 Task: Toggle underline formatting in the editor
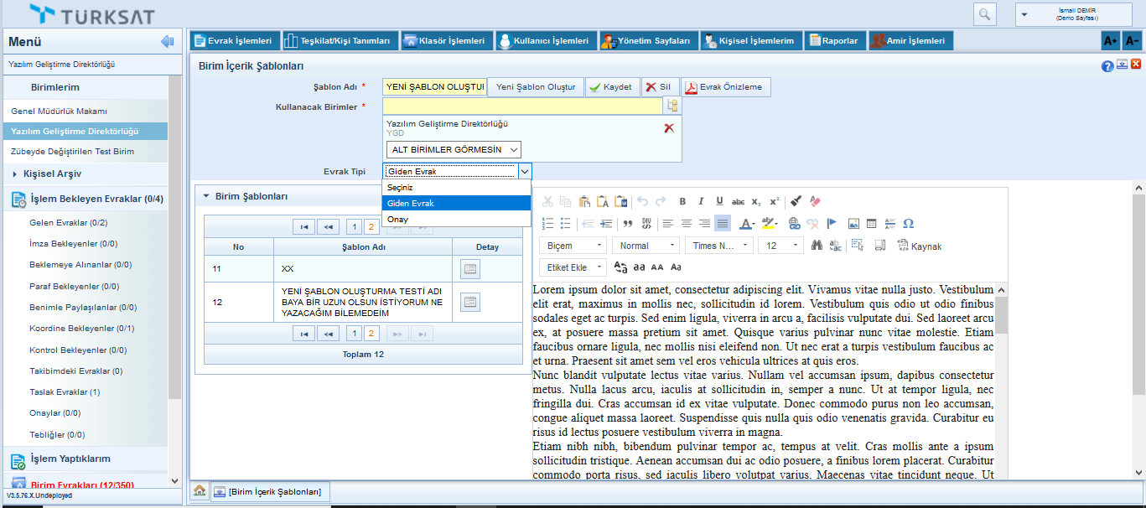coord(719,201)
